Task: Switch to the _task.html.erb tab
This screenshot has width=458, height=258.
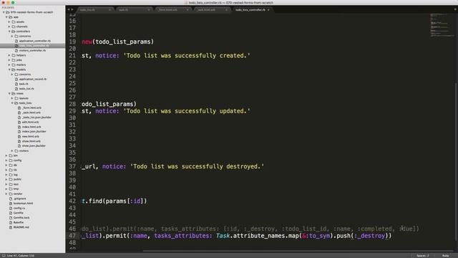Action: (x=212, y=9)
